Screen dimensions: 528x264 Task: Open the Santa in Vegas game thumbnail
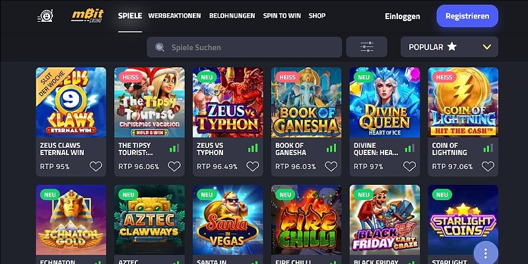tap(228, 220)
